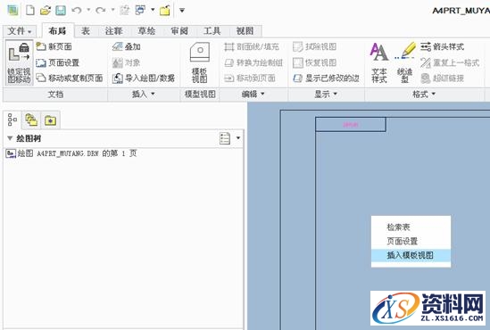
Task: Click 恢复视图 resume view icon
Action: pyautogui.click(x=298, y=62)
